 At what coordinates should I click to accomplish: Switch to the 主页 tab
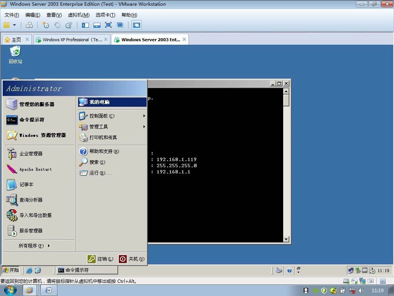pyautogui.click(x=16, y=40)
